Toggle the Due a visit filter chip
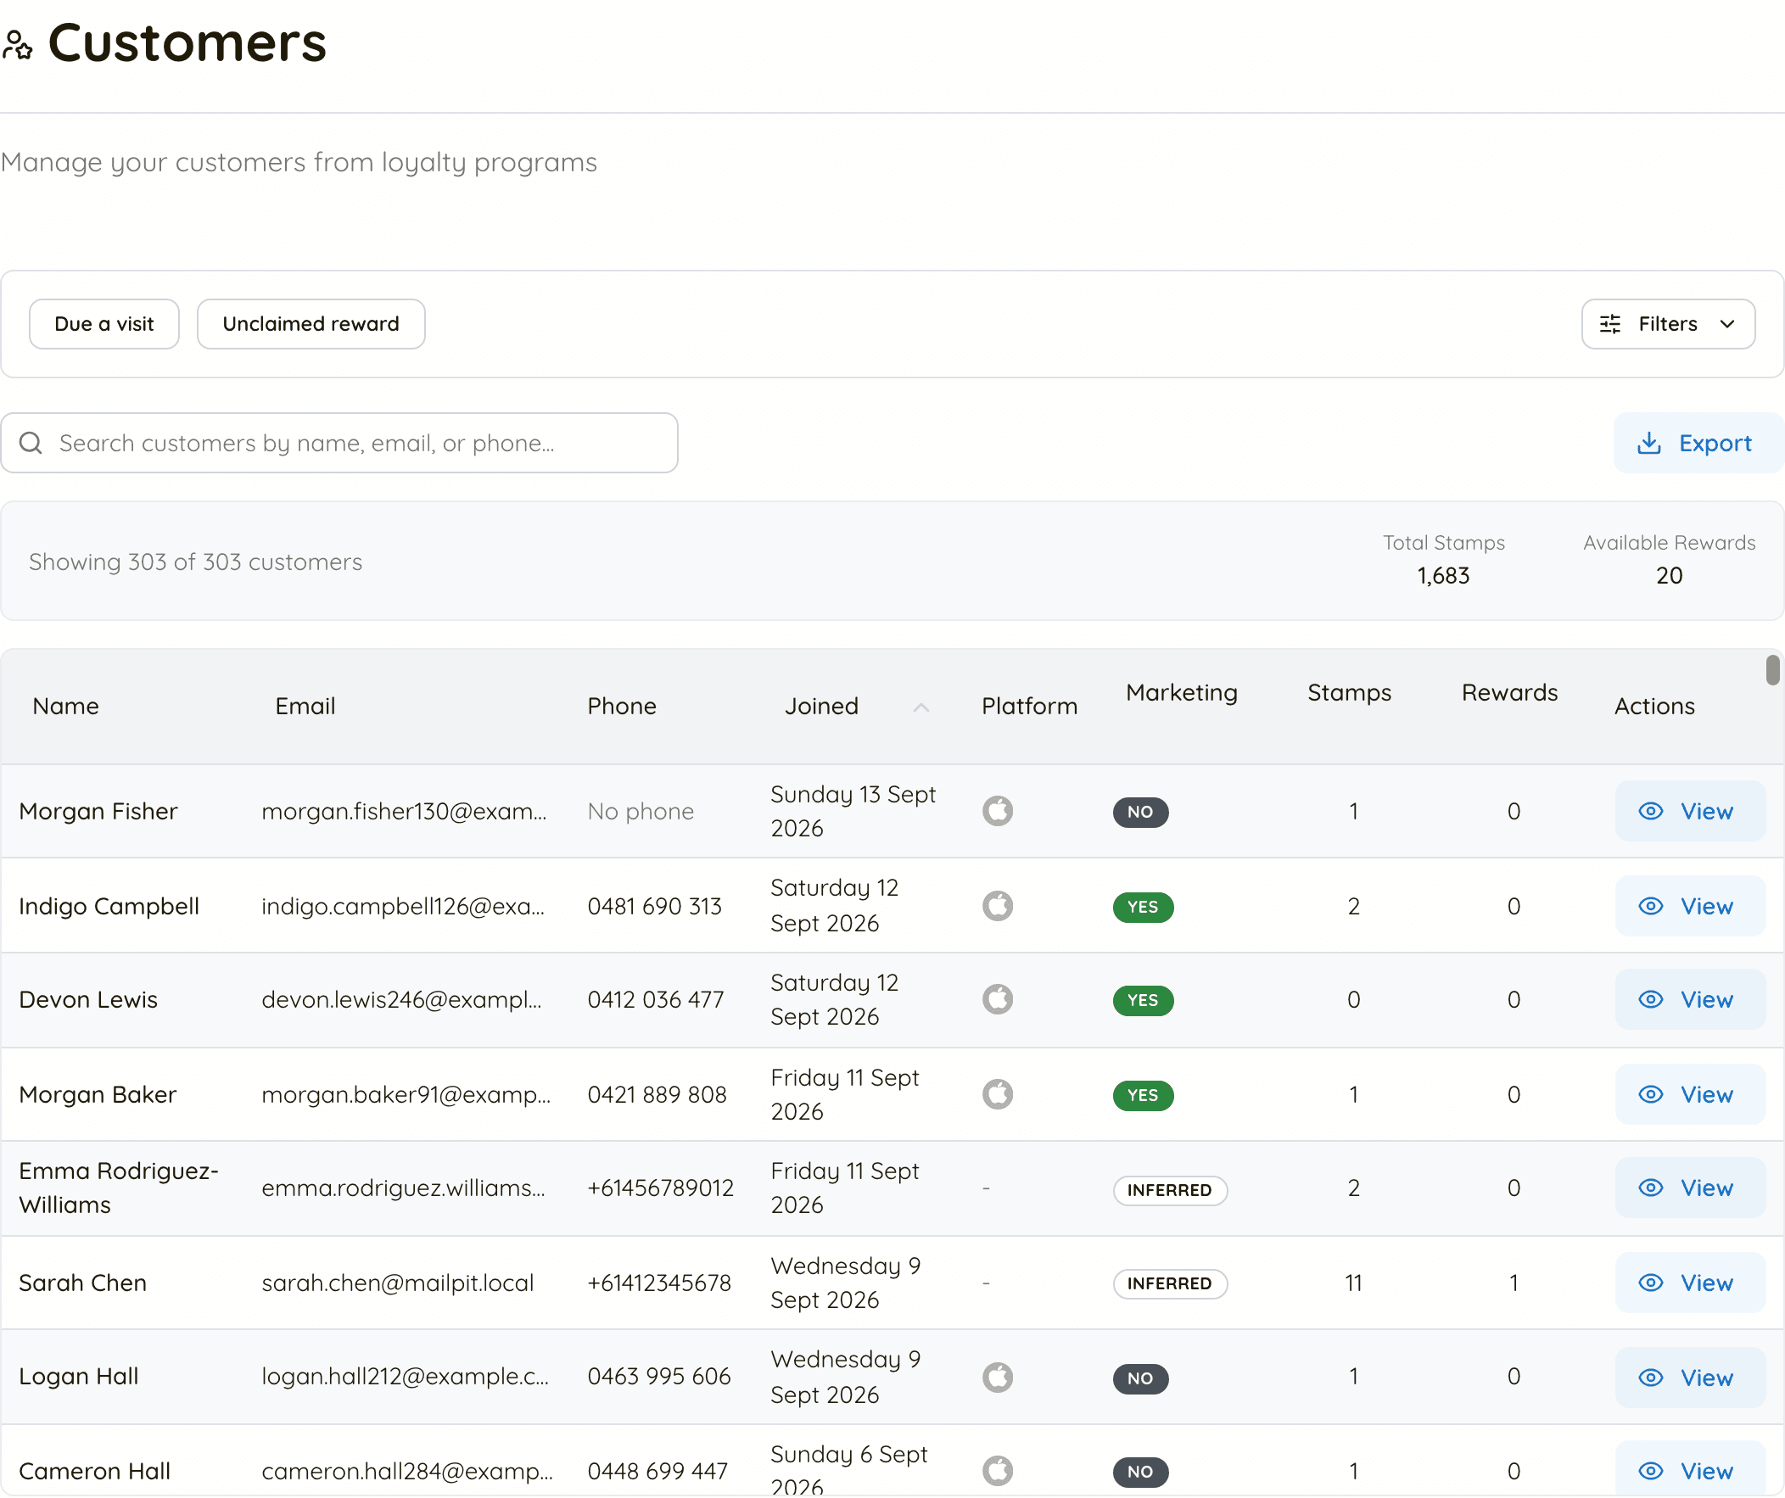This screenshot has width=1785, height=1498. coord(104,324)
